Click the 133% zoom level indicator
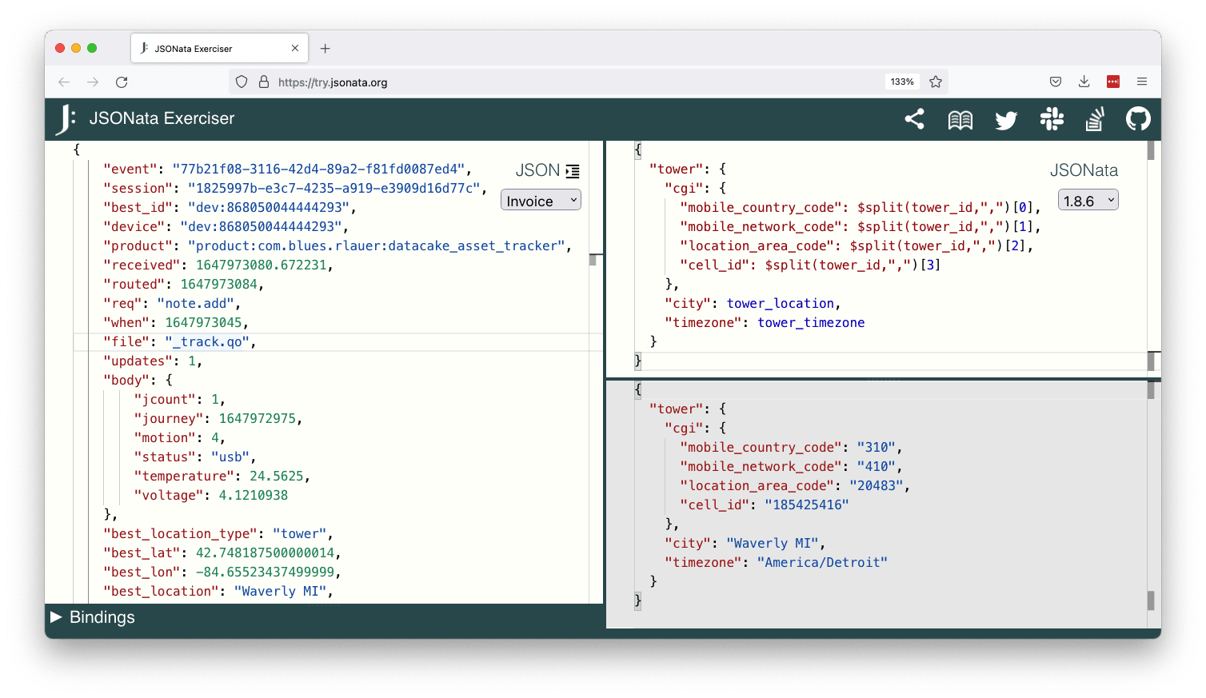Screen dimensions: 1206x698 (x=902, y=82)
